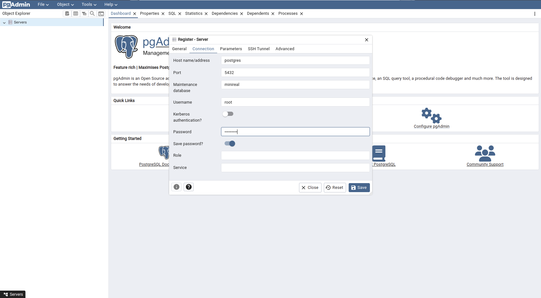Toggle the Save password switch
The height and width of the screenshot is (298, 541).
(230, 144)
